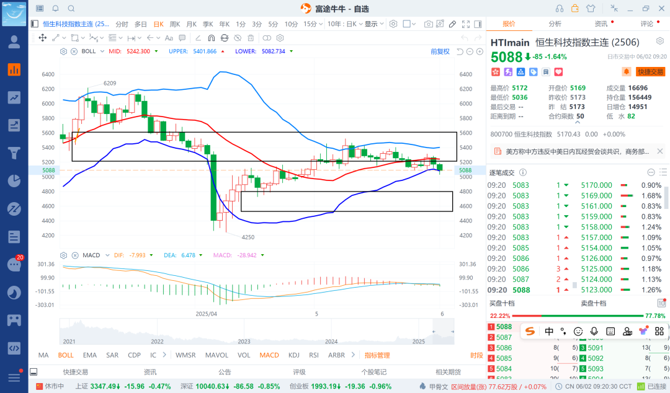Open the orange bar-chart quotes sidebar icon

[14, 69]
